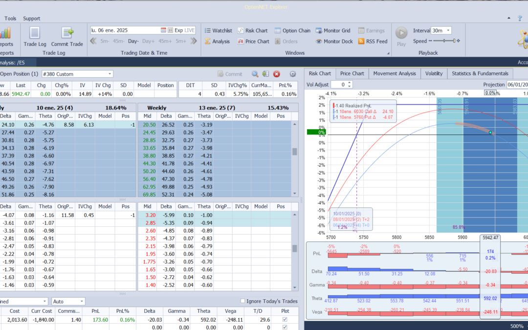Viewport: 528px width, 330px height.
Task: Toggle the 10ene. 6030 Call legend entry
Action: point(363,111)
